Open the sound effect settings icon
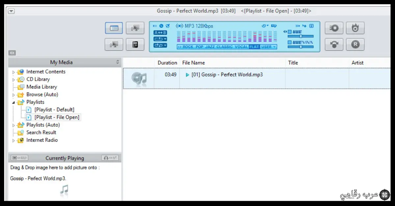Image resolution: width=395 pixels, height=206 pixels. [x=334, y=28]
